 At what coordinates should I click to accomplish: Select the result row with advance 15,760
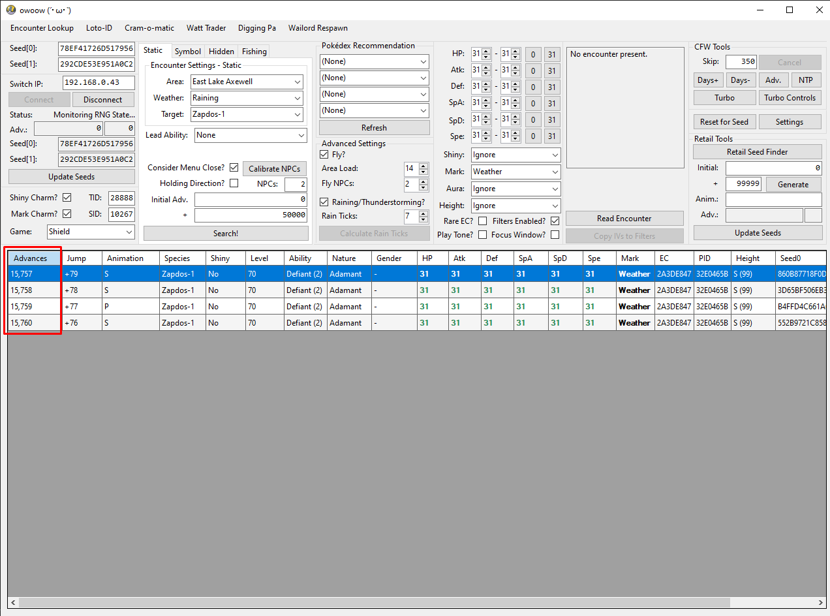tap(417, 323)
